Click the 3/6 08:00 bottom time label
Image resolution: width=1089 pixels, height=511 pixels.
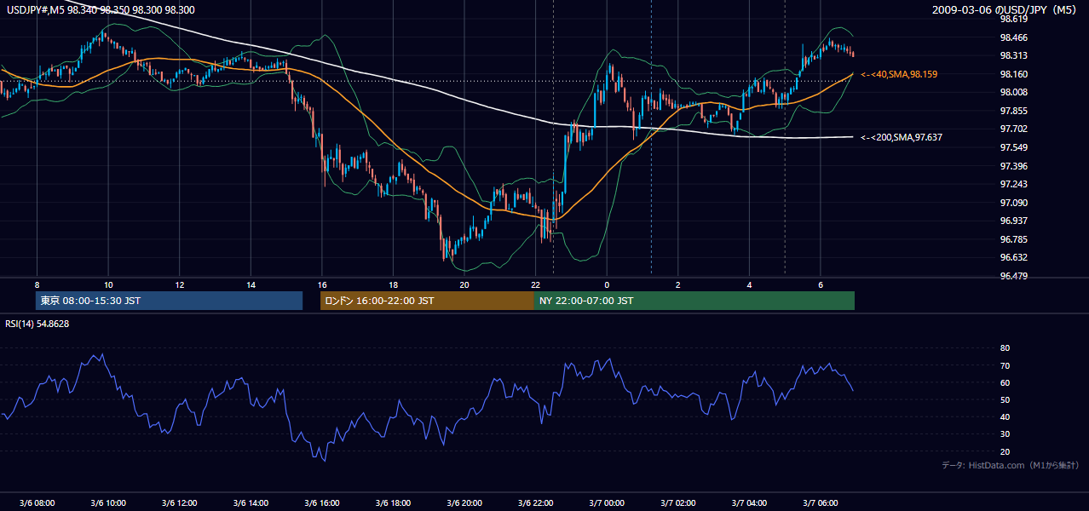tap(37, 502)
